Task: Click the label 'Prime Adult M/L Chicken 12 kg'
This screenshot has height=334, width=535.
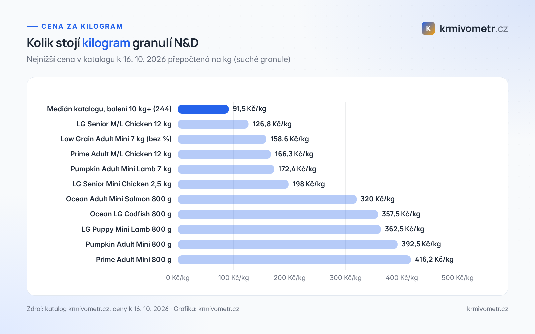Action: pos(121,154)
